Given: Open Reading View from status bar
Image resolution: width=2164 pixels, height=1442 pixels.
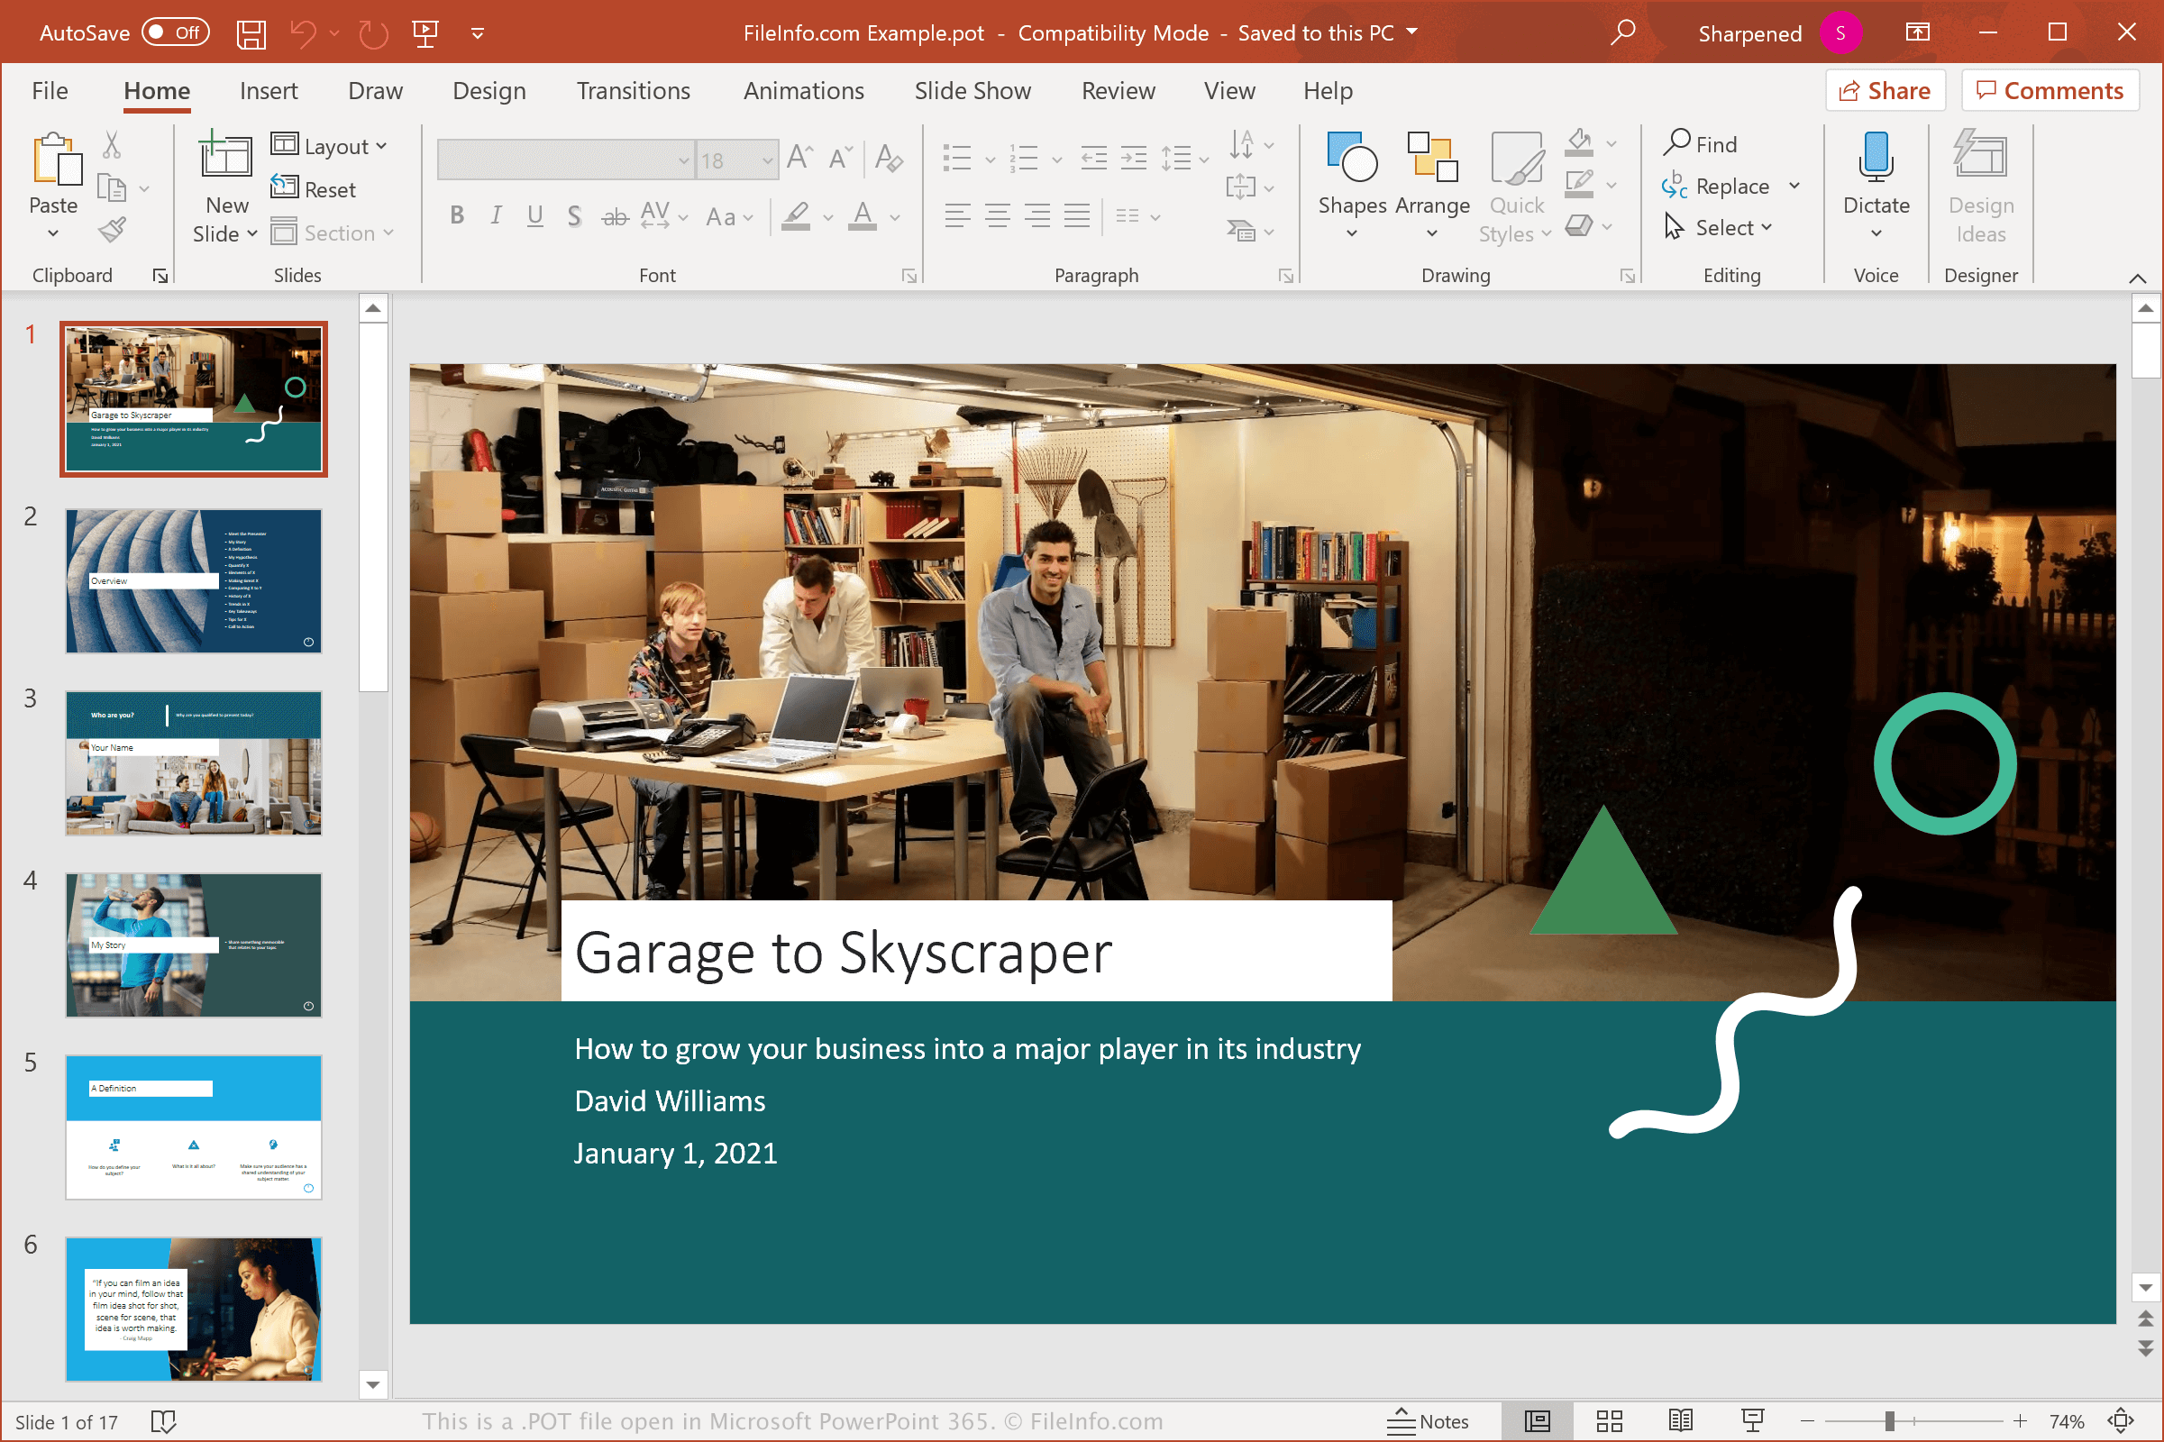Looking at the screenshot, I should pos(1680,1421).
